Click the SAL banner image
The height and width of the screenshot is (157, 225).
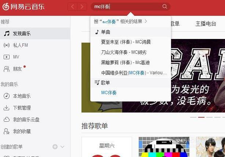pos(198,76)
